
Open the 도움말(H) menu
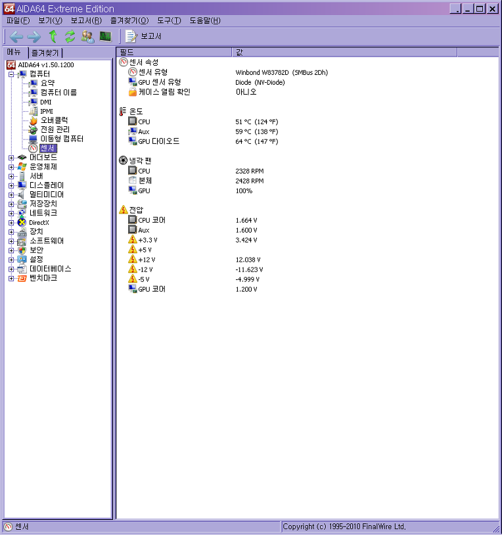(x=205, y=20)
